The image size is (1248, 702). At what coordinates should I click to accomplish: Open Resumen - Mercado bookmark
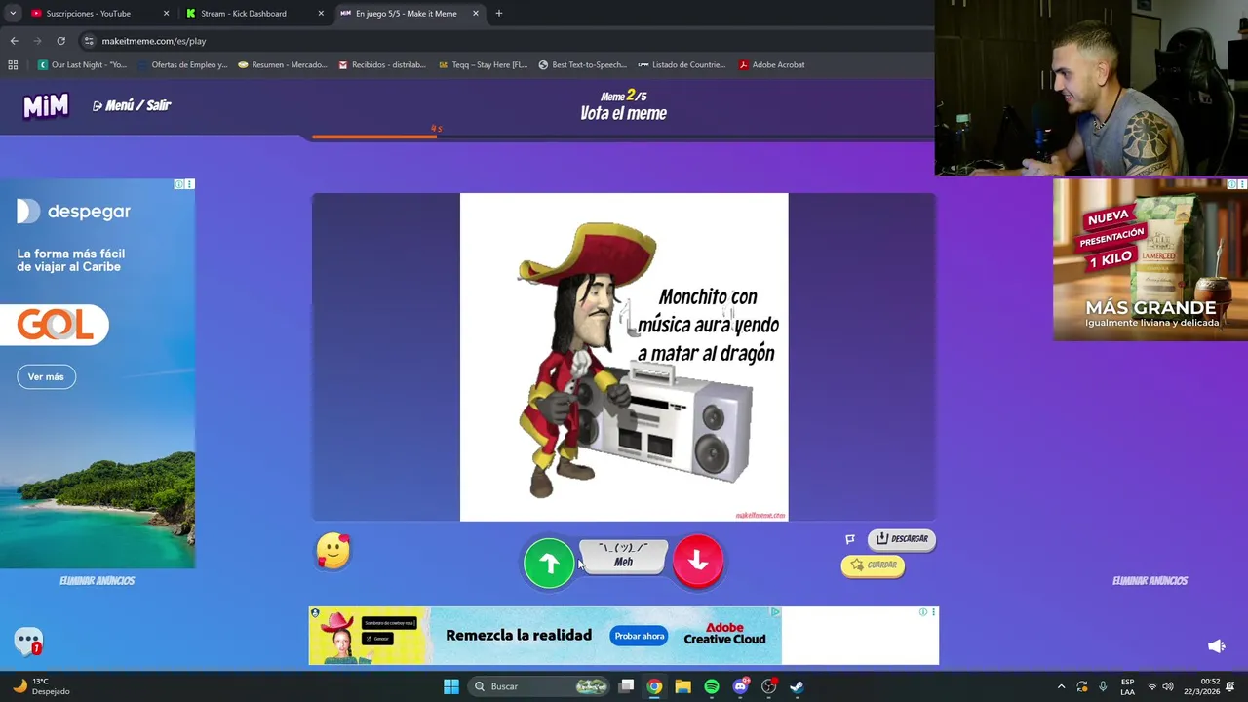point(282,65)
